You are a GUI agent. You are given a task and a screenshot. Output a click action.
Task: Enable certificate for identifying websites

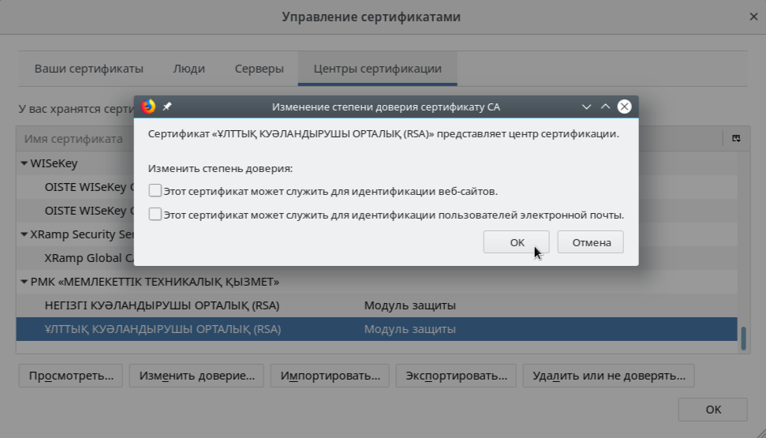[x=155, y=191]
